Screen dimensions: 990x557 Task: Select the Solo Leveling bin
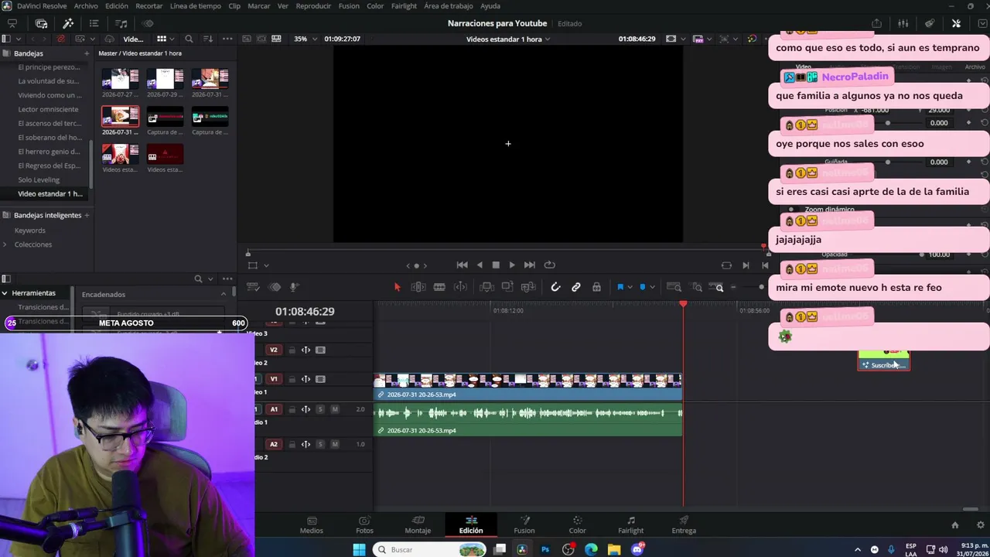39,179
